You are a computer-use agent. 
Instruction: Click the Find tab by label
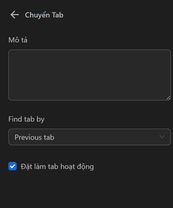(x=26, y=119)
